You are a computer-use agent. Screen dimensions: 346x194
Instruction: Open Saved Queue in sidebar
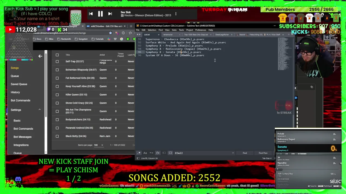click(x=19, y=84)
